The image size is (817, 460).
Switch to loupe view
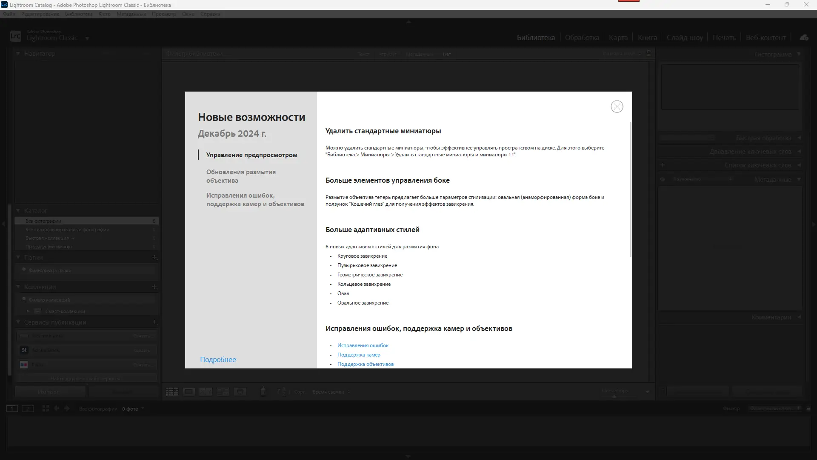[189, 391]
